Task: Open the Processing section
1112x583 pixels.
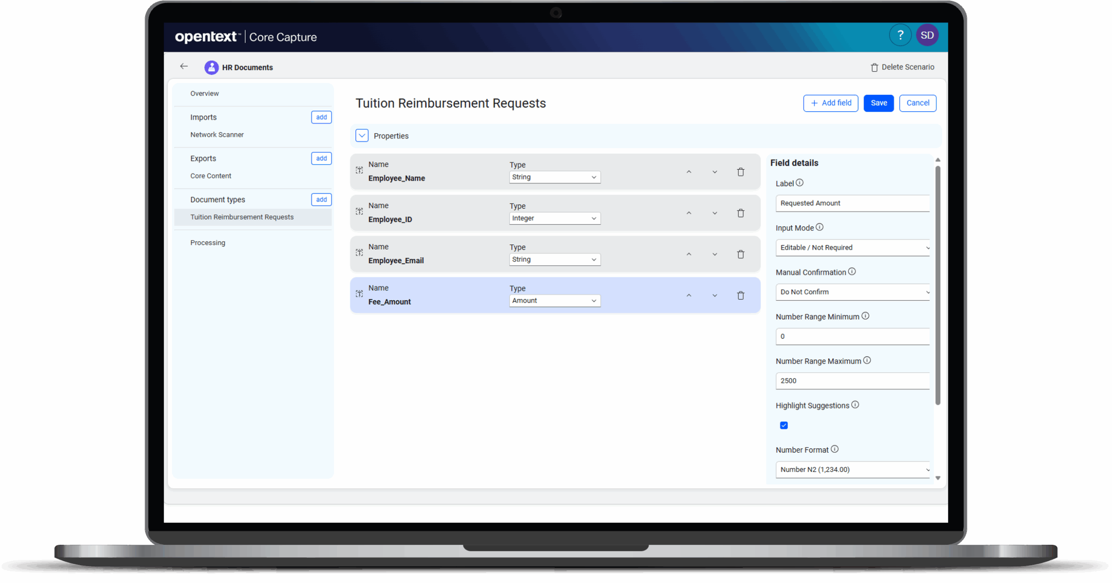Action: pyautogui.click(x=208, y=243)
